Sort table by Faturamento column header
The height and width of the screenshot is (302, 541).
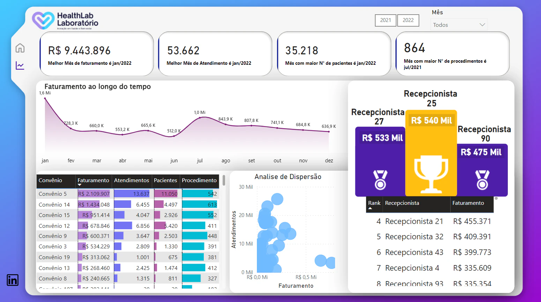(x=93, y=180)
